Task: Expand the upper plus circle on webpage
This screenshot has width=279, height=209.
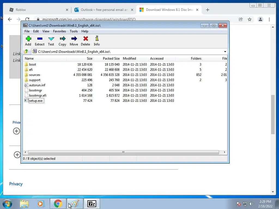Action: [16, 131]
